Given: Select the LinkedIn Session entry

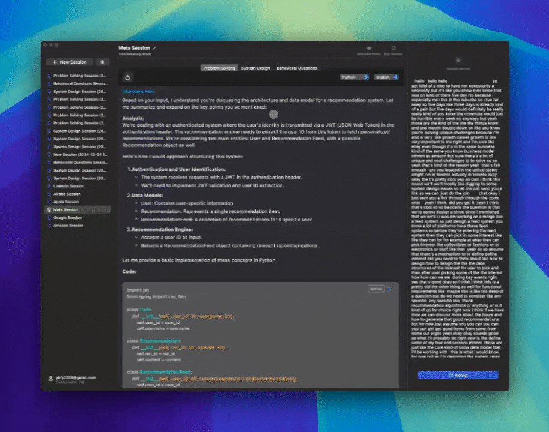Looking at the screenshot, I should click(67, 186).
